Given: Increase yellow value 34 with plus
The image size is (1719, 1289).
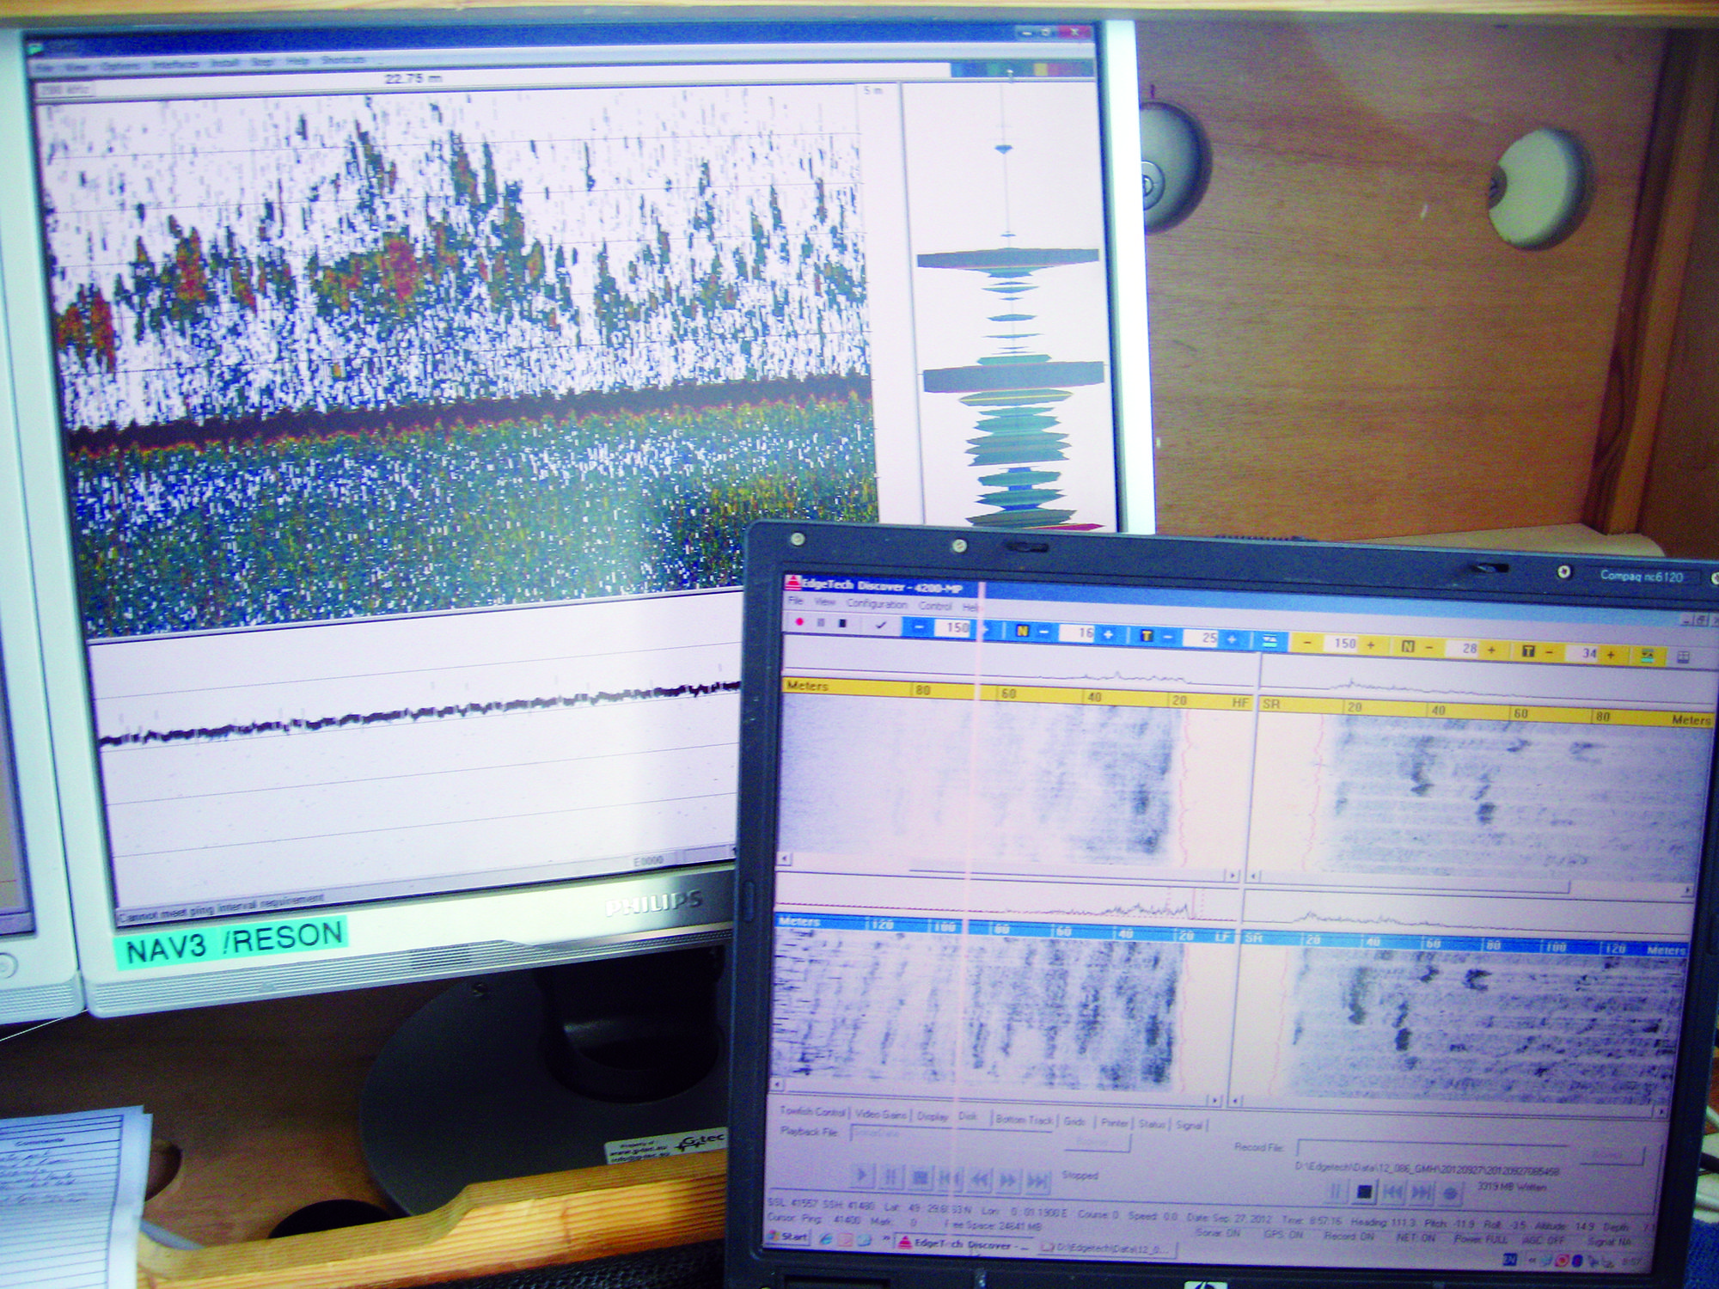Looking at the screenshot, I should click(1610, 655).
